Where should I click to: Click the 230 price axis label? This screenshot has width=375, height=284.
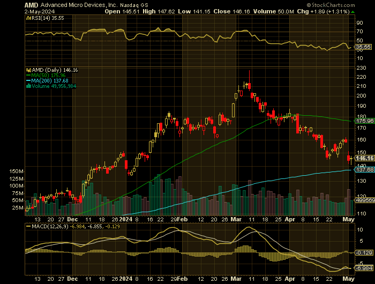pos(362,68)
